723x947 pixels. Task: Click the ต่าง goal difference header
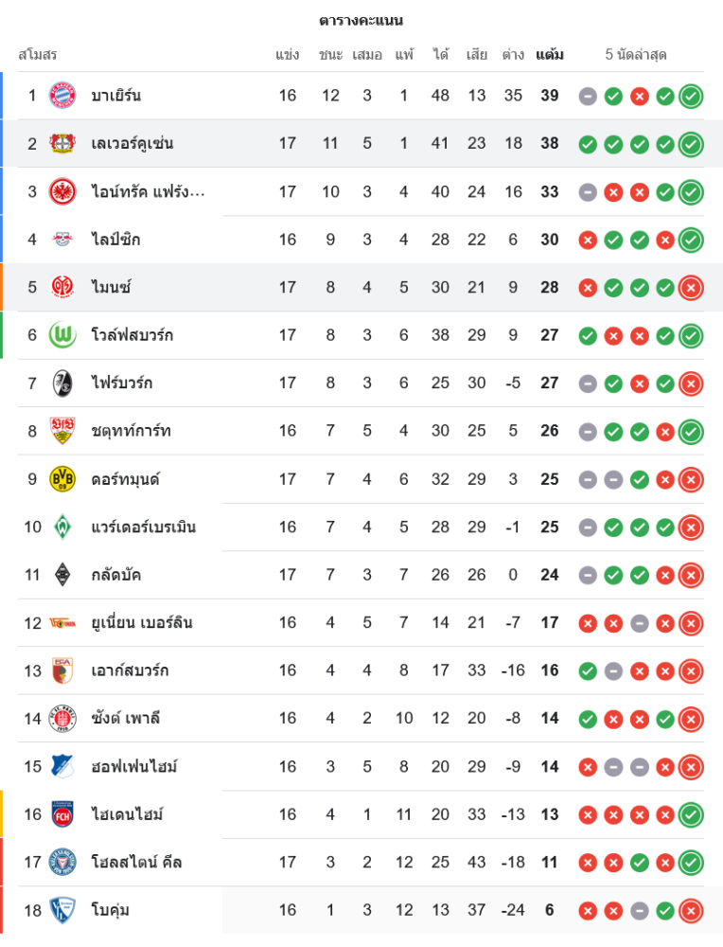point(513,55)
